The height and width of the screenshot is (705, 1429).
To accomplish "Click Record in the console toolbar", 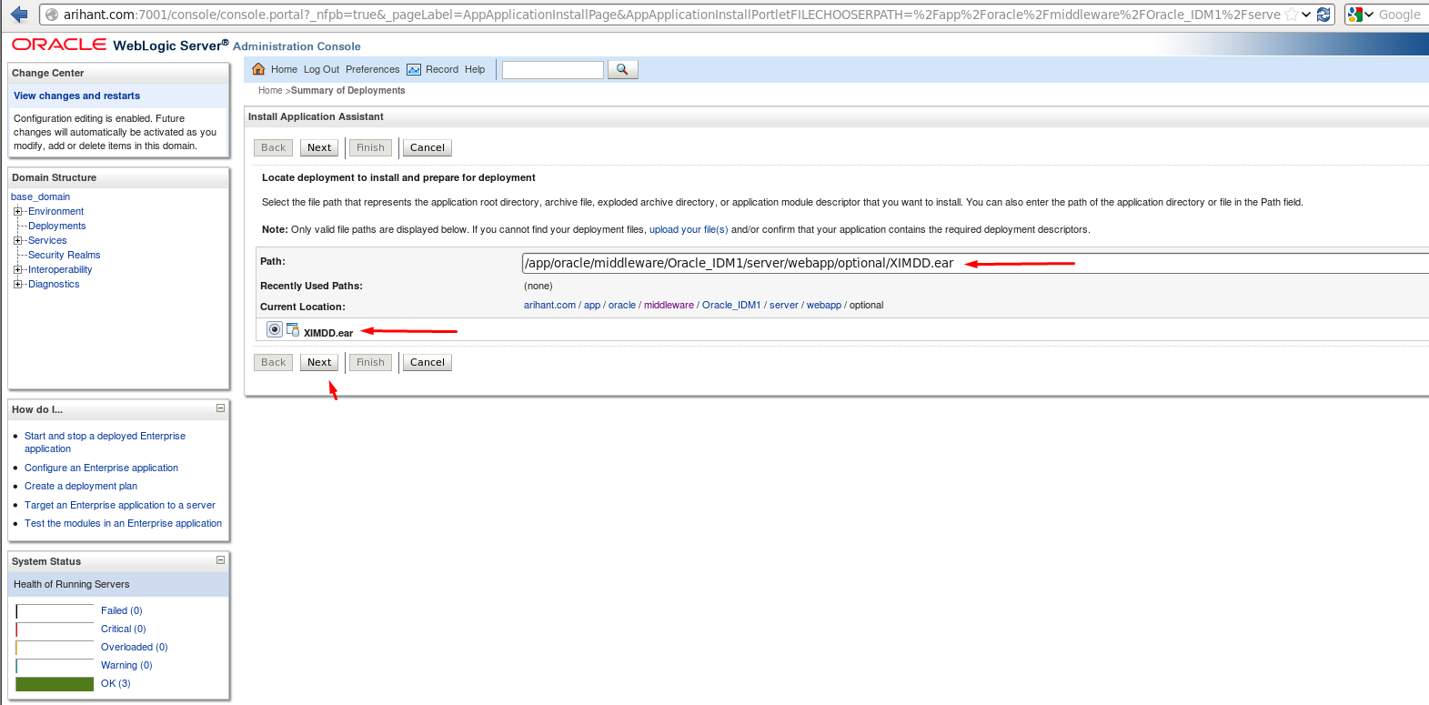I will (442, 69).
